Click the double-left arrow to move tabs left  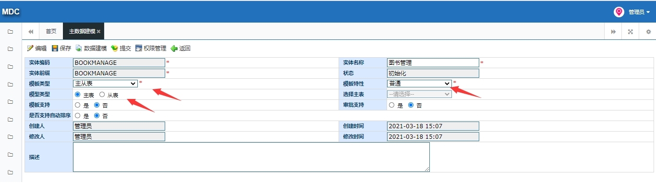coord(31,32)
